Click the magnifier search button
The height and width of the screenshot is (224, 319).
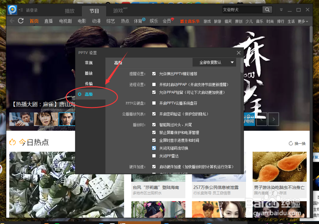(x=267, y=10)
